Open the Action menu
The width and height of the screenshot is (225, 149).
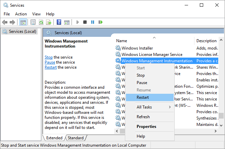click(21, 14)
